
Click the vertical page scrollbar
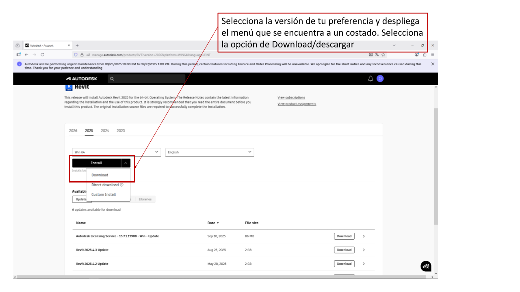click(436, 166)
